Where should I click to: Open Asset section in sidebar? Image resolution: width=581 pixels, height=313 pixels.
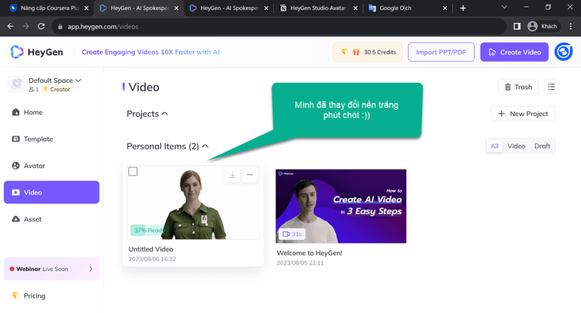click(27, 219)
